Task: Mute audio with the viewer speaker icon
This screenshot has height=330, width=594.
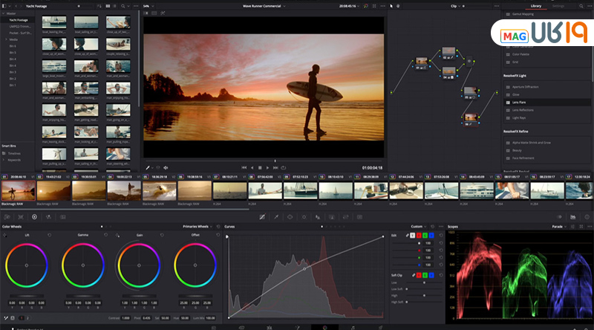Action: coord(165,168)
